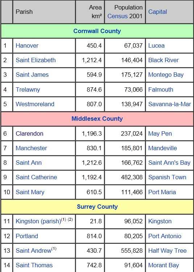Open the Savanna-la-Mar capital link

pyautogui.click(x=170, y=104)
